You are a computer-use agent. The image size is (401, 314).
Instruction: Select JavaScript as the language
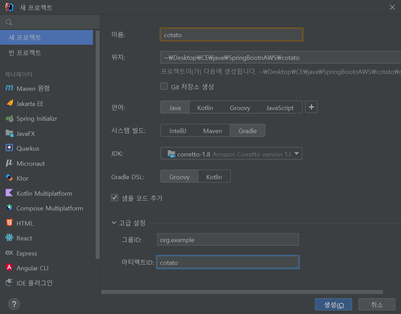(x=280, y=107)
